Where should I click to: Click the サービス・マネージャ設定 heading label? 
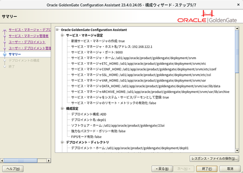click(x=84, y=35)
